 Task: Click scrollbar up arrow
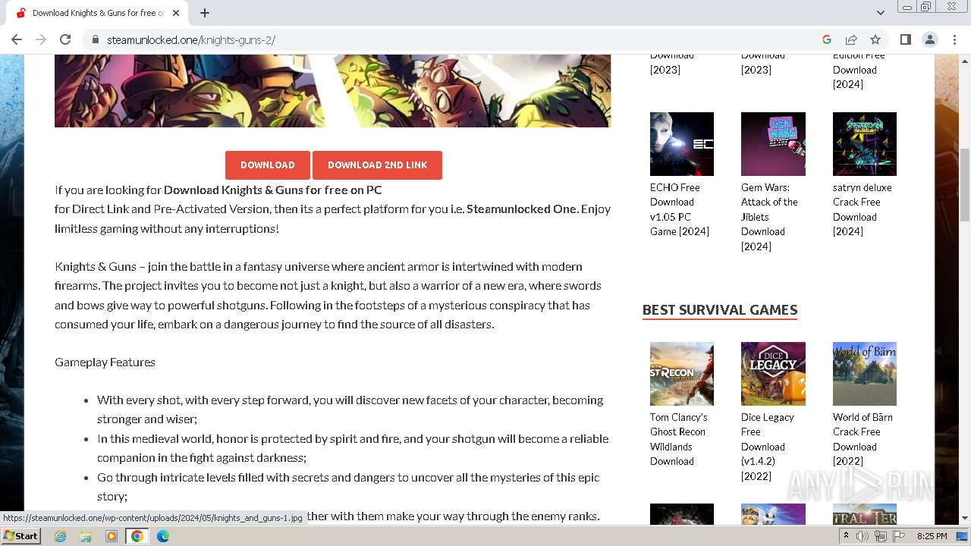[965, 60]
